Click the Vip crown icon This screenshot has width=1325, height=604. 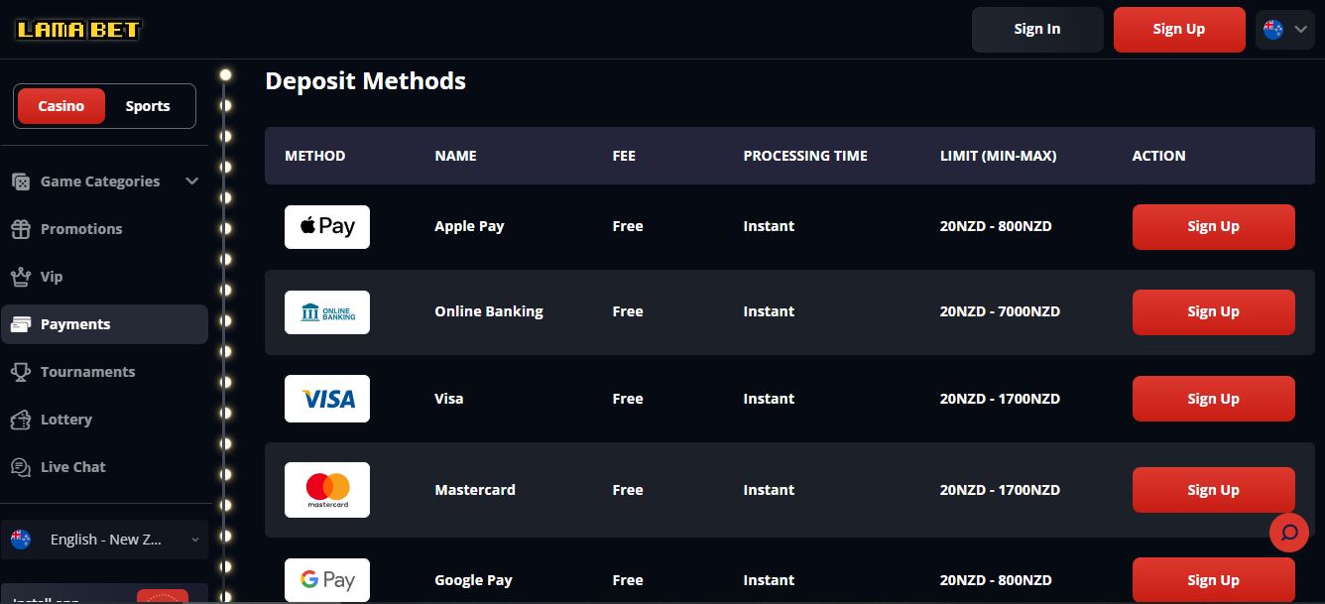[21, 277]
